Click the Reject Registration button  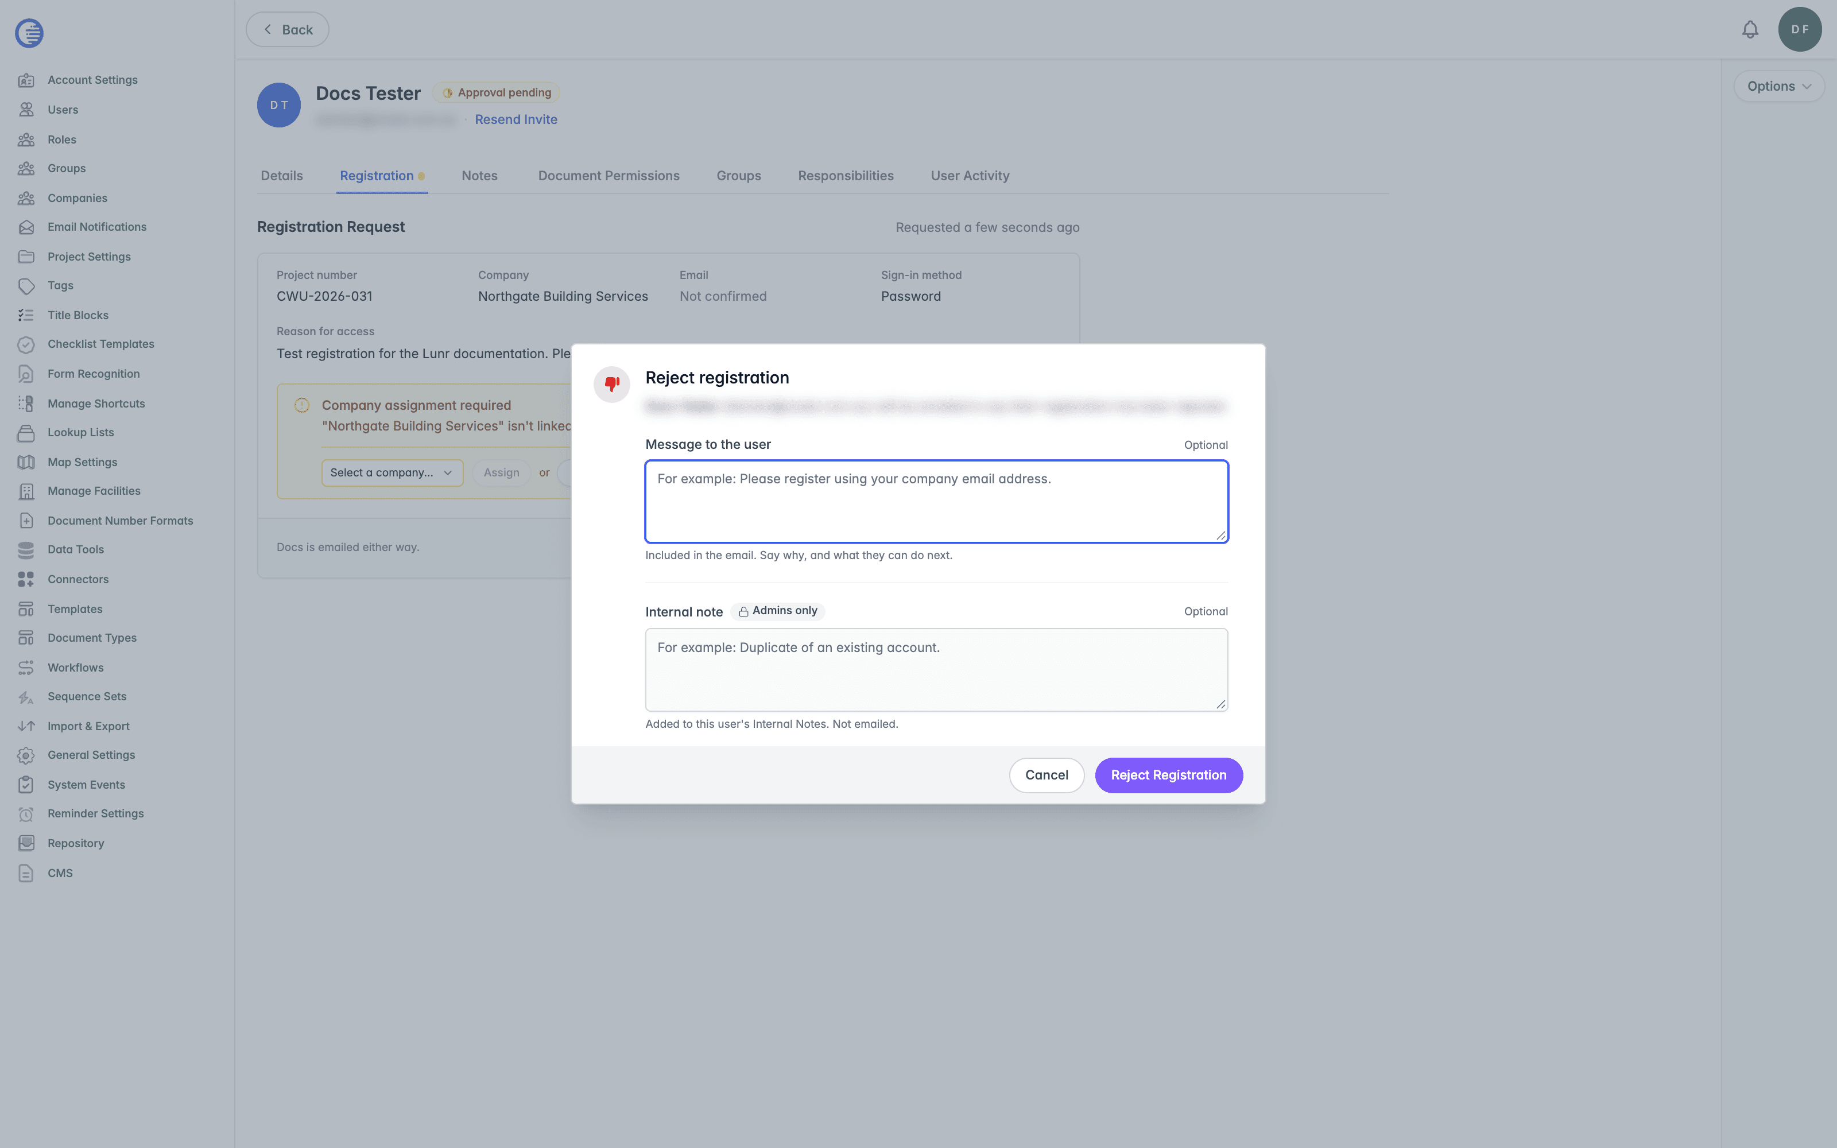pyautogui.click(x=1168, y=775)
